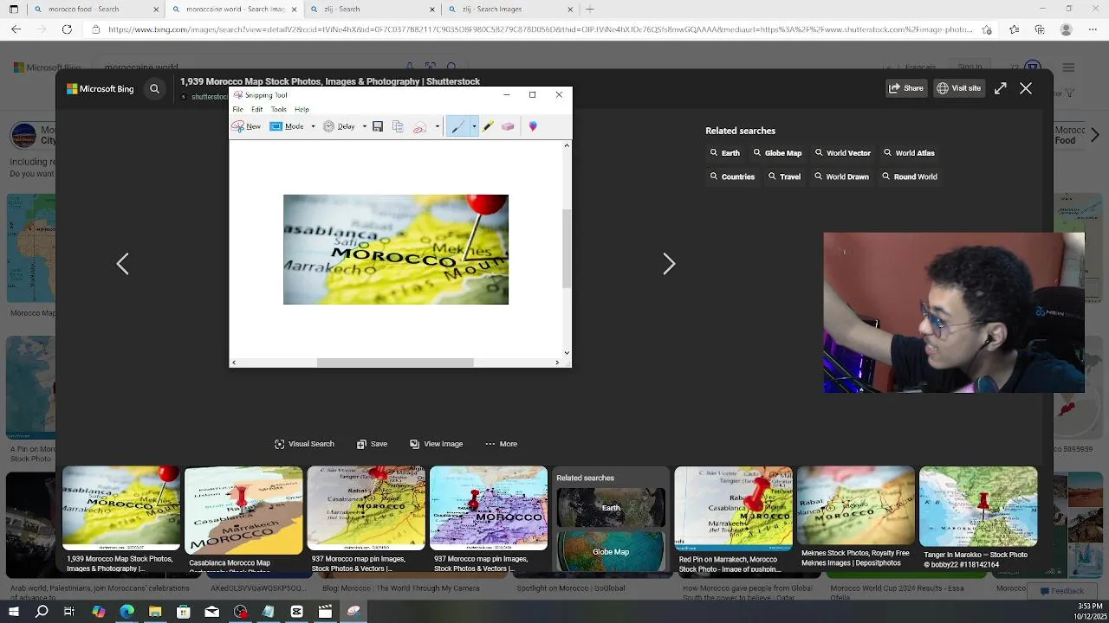Expand the Pen options dropdown arrow

(x=473, y=126)
